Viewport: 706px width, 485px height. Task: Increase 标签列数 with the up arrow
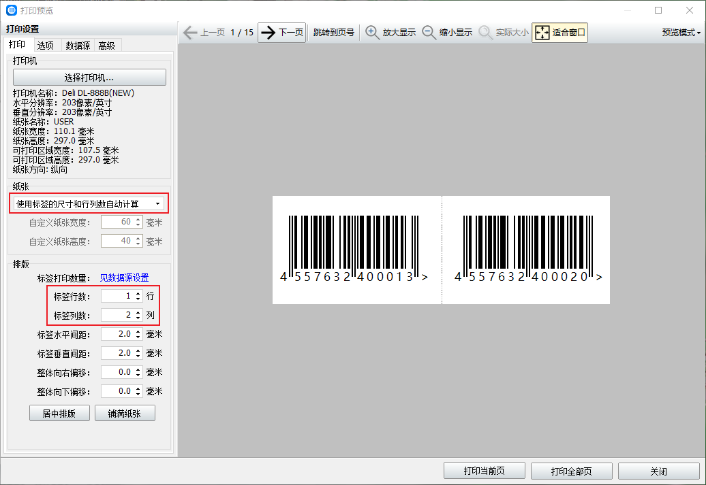pos(138,312)
